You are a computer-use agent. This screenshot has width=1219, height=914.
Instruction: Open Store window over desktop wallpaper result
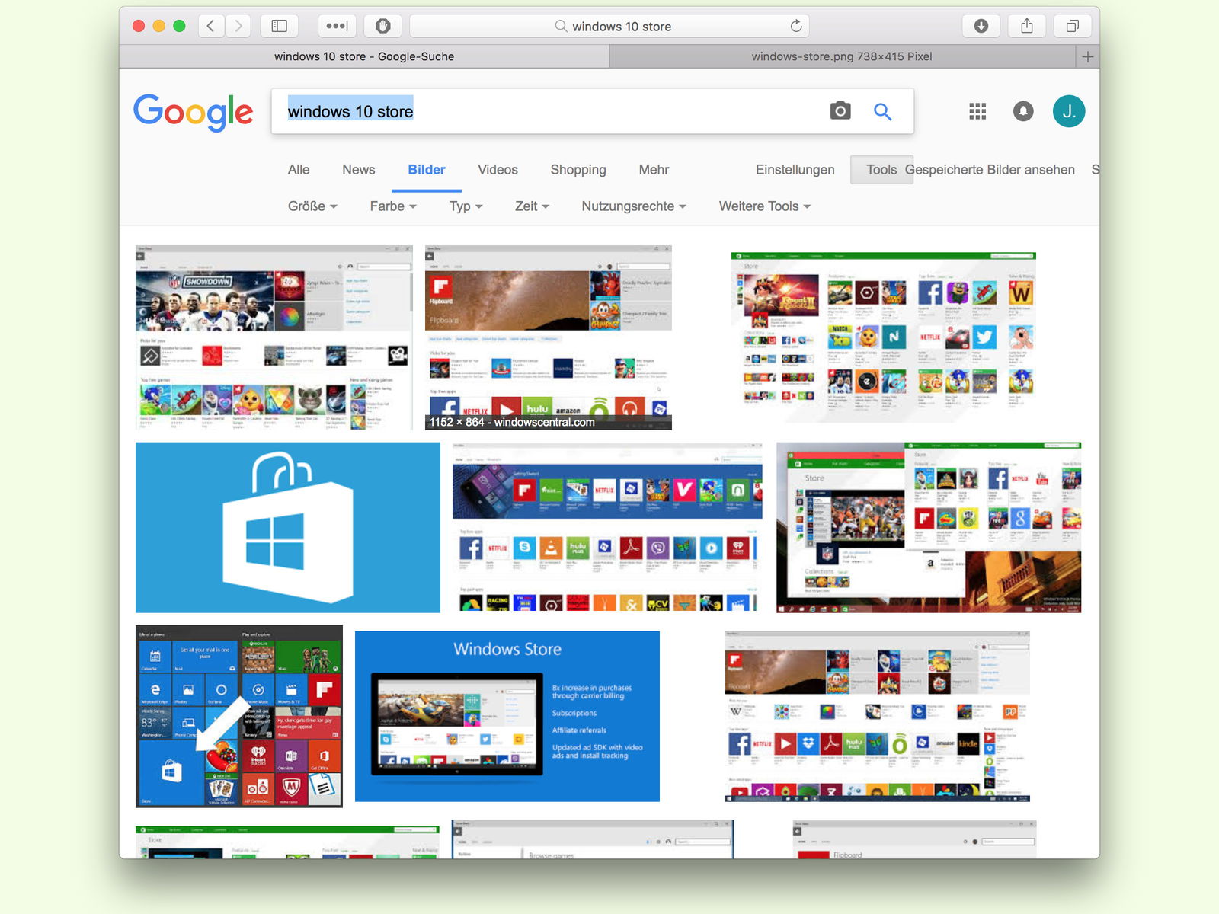(929, 527)
